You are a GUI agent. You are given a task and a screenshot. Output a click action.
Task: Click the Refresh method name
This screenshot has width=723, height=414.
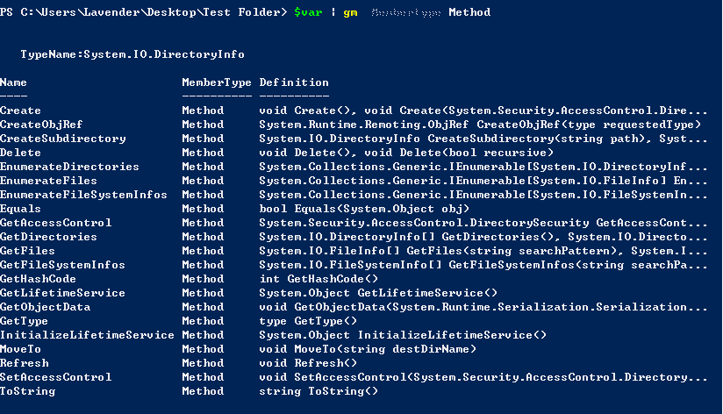click(x=25, y=363)
